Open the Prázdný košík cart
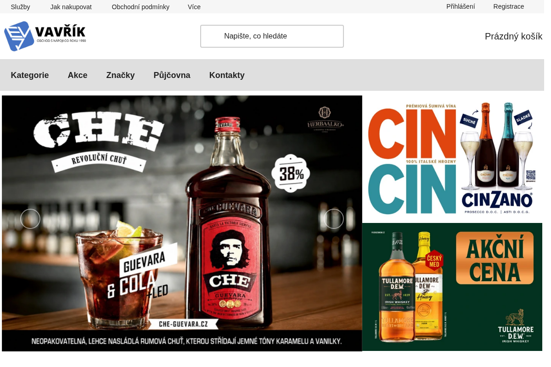Image resolution: width=551 pixels, height=367 pixels. (x=513, y=36)
